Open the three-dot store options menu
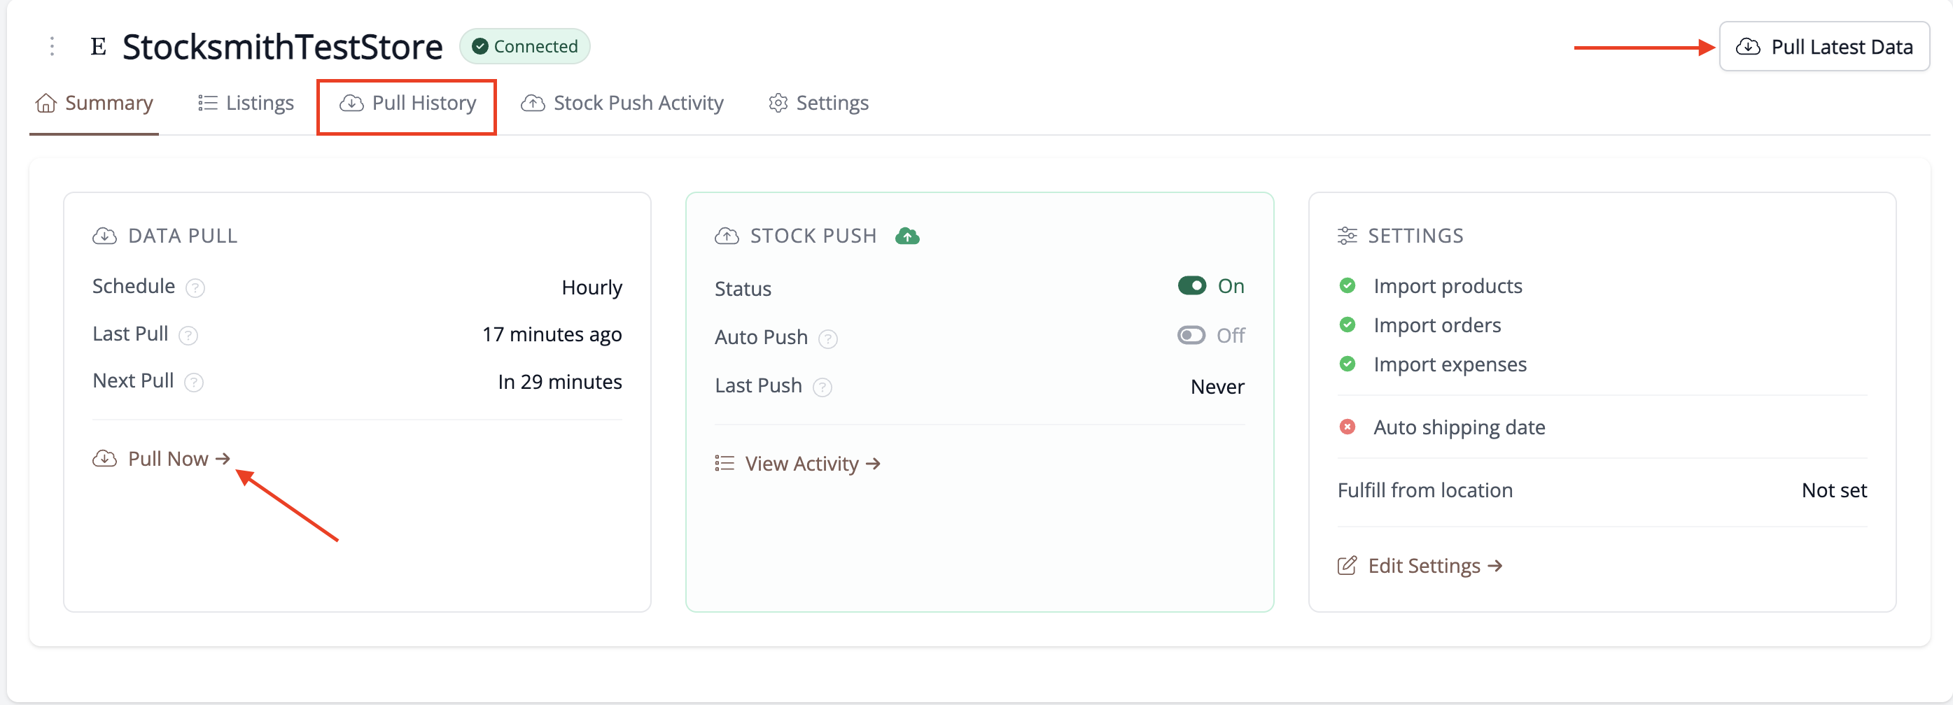Screen dimensions: 1953x705 (x=52, y=46)
